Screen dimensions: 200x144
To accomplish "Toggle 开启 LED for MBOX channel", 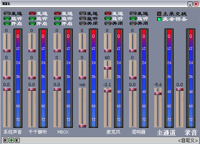I will click(57, 24).
